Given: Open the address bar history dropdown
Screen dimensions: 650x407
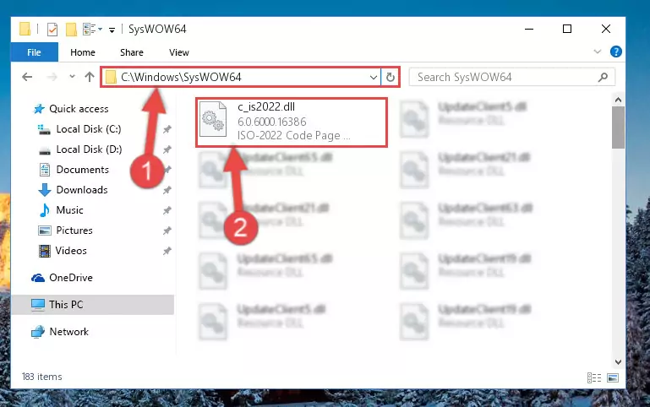Looking at the screenshot, I should tap(374, 78).
